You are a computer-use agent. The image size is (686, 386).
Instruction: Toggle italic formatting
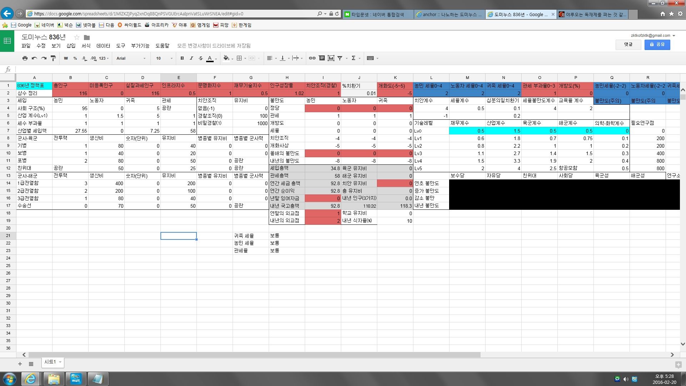[x=191, y=58]
